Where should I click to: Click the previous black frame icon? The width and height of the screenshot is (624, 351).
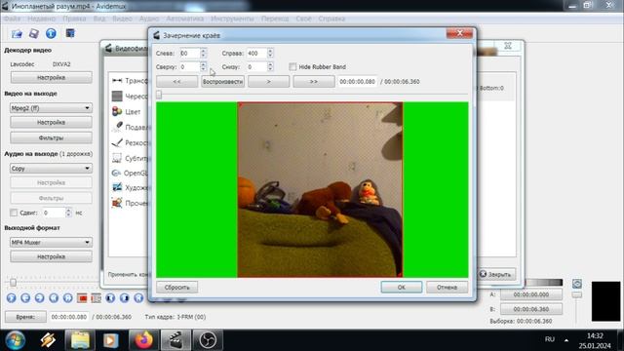110,297
